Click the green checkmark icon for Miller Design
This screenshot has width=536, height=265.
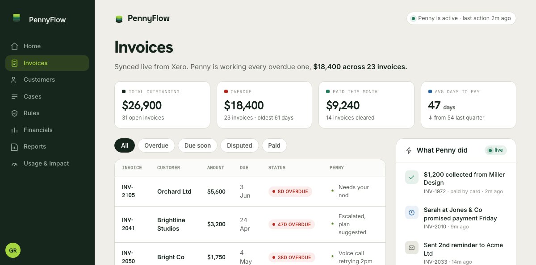(x=412, y=177)
